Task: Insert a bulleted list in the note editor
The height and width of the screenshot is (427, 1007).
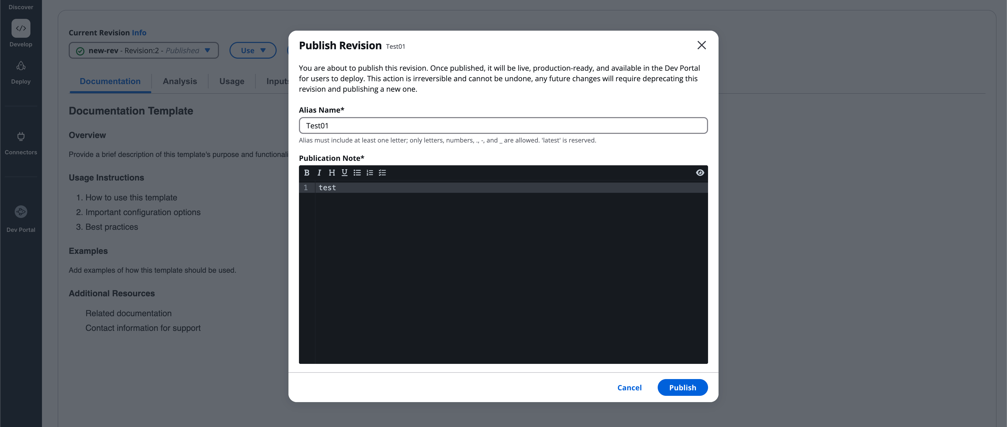Action: [357, 173]
